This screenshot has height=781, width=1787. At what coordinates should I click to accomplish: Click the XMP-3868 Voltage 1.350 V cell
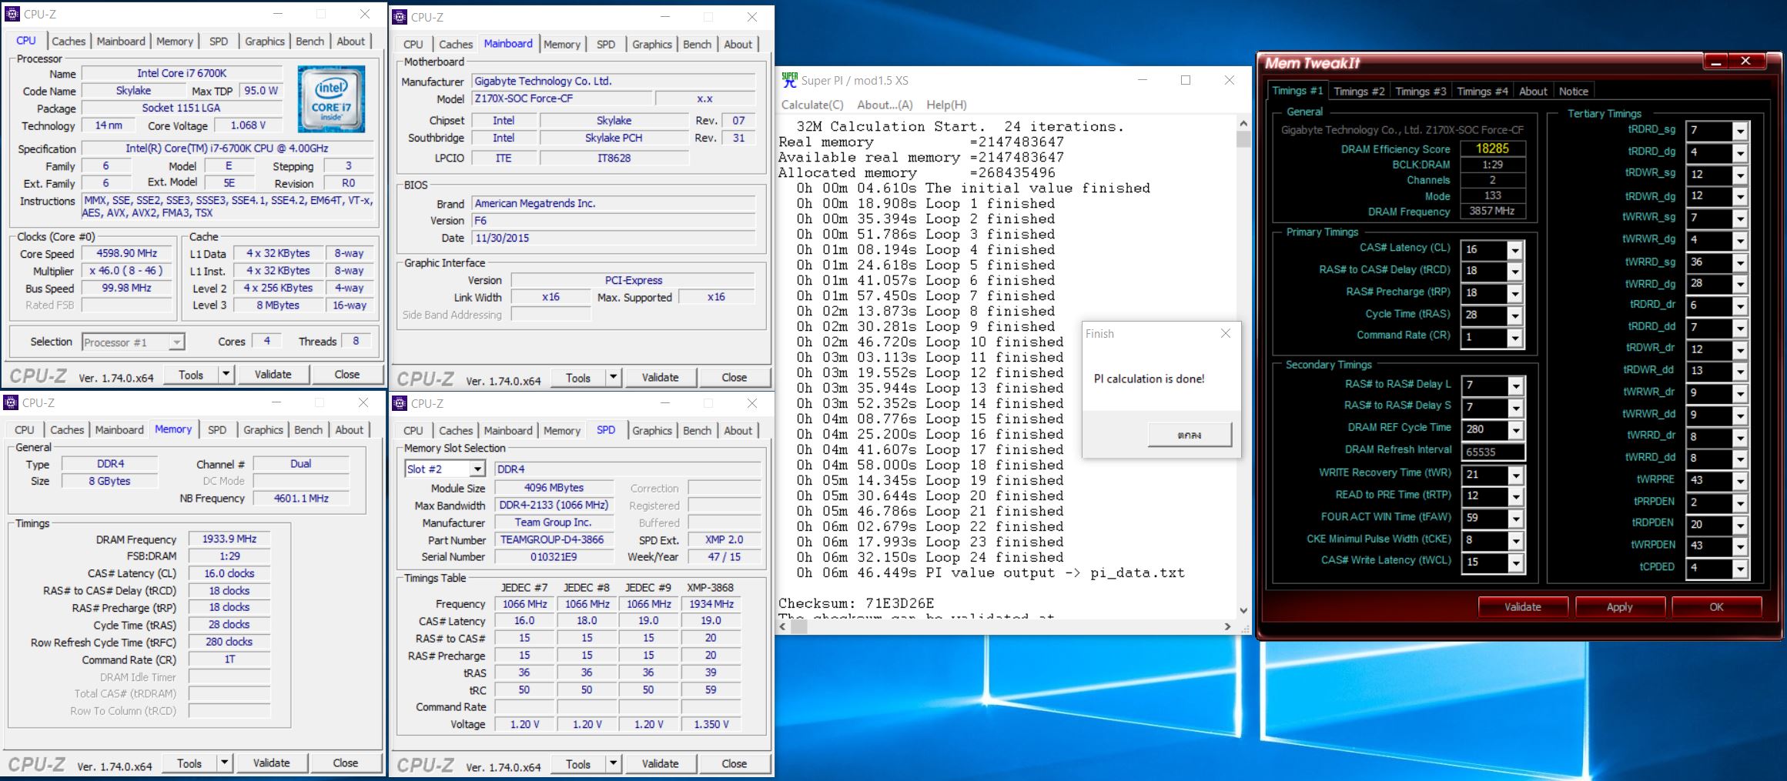[711, 724]
